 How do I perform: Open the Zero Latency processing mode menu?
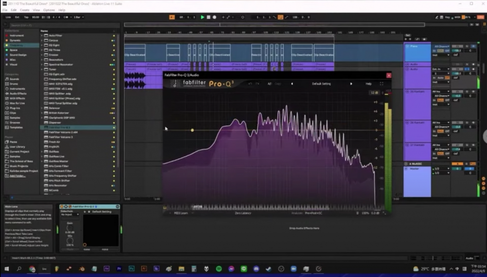[x=243, y=213]
